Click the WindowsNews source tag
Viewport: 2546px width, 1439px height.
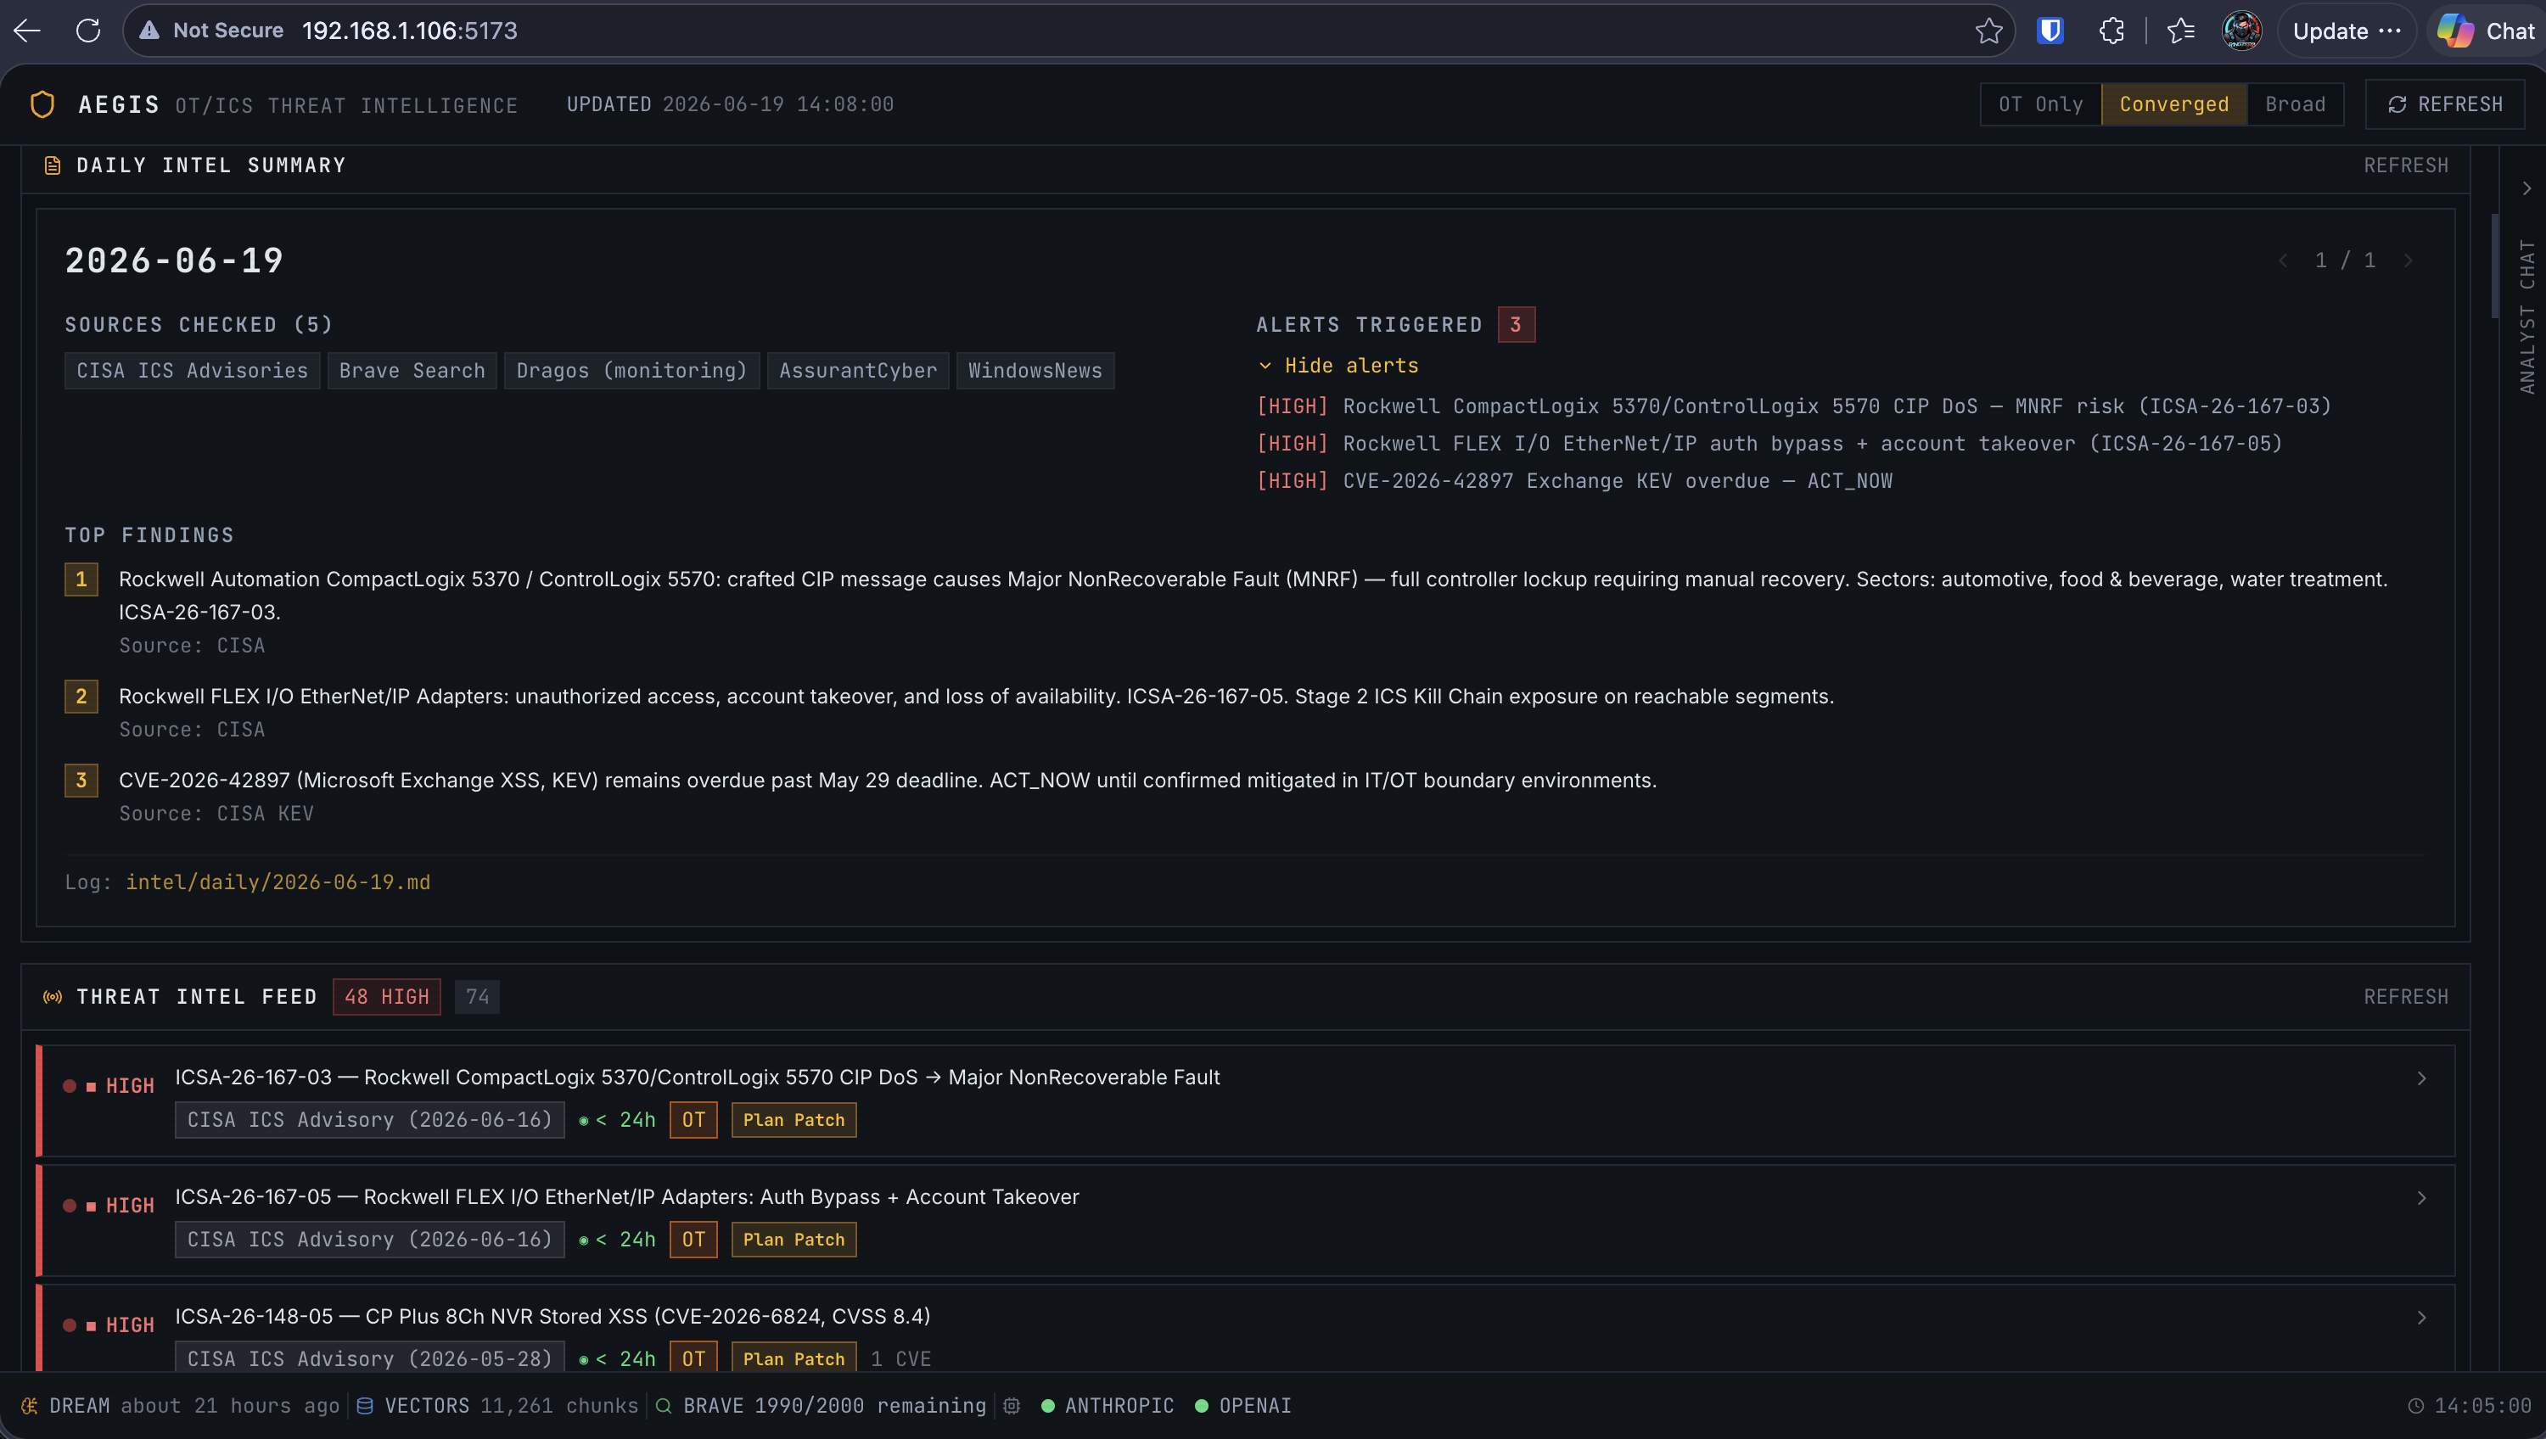1035,371
